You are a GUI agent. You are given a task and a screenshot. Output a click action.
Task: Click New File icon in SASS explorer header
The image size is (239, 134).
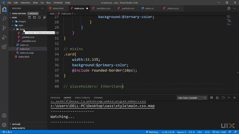click(x=30, y=17)
